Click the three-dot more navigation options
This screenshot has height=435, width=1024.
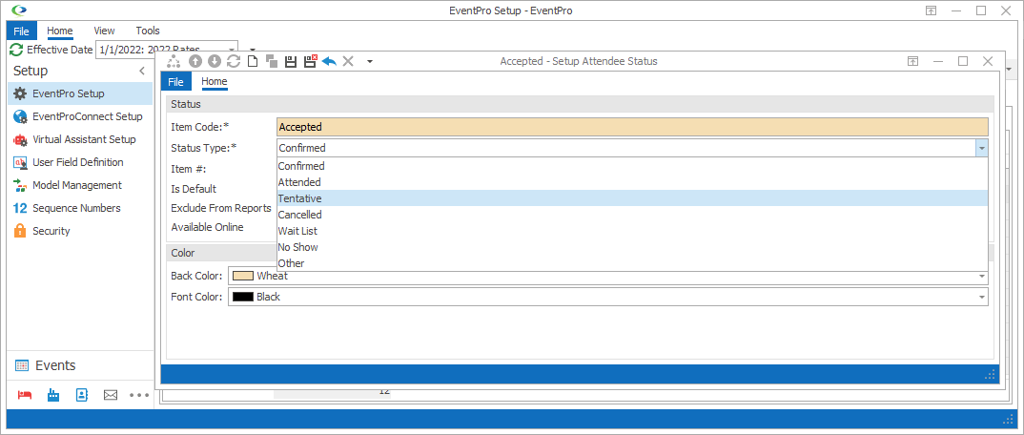(140, 395)
